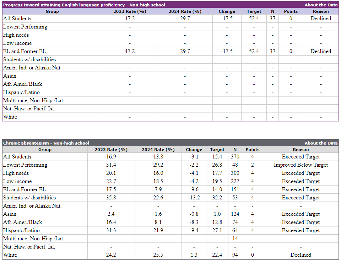Image resolution: width=341 pixels, height=261 pixels.
Task: Click the 27.1 target for Hispanic/Latino
Action: pyautogui.click(x=217, y=230)
